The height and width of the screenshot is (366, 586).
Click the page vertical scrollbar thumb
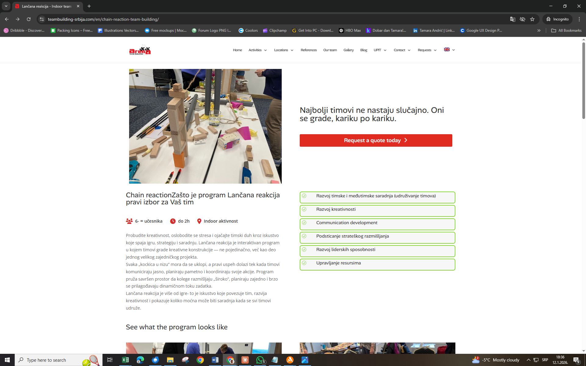click(584, 81)
